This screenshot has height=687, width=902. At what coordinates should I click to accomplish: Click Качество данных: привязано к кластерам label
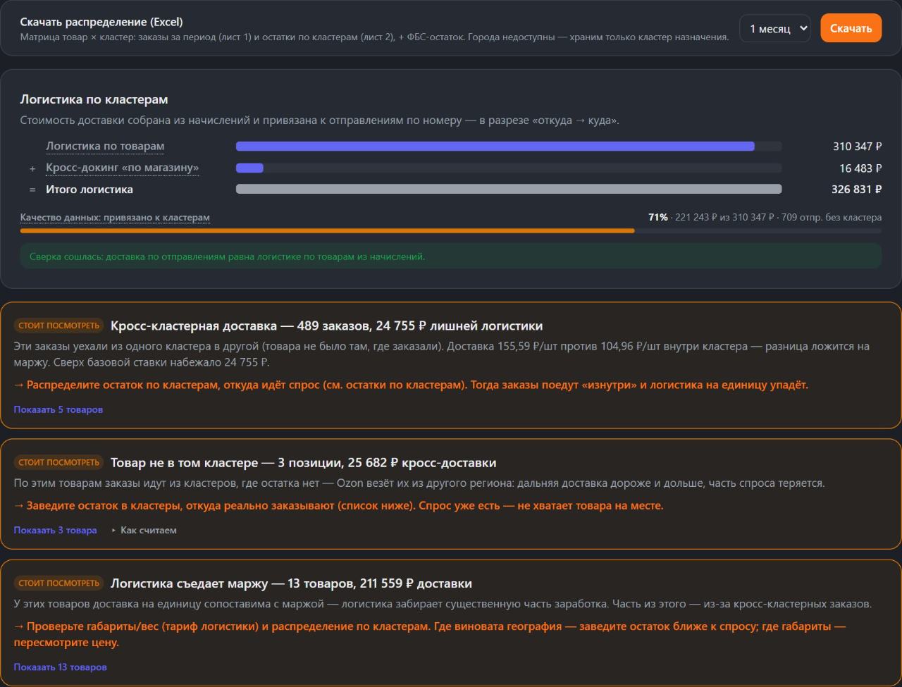tap(115, 217)
